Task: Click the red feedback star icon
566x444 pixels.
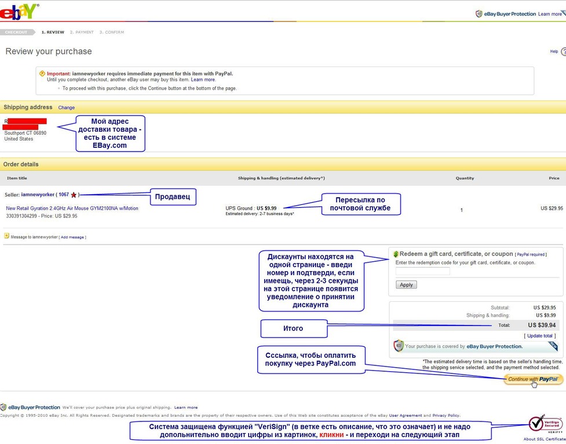Action: [x=74, y=195]
